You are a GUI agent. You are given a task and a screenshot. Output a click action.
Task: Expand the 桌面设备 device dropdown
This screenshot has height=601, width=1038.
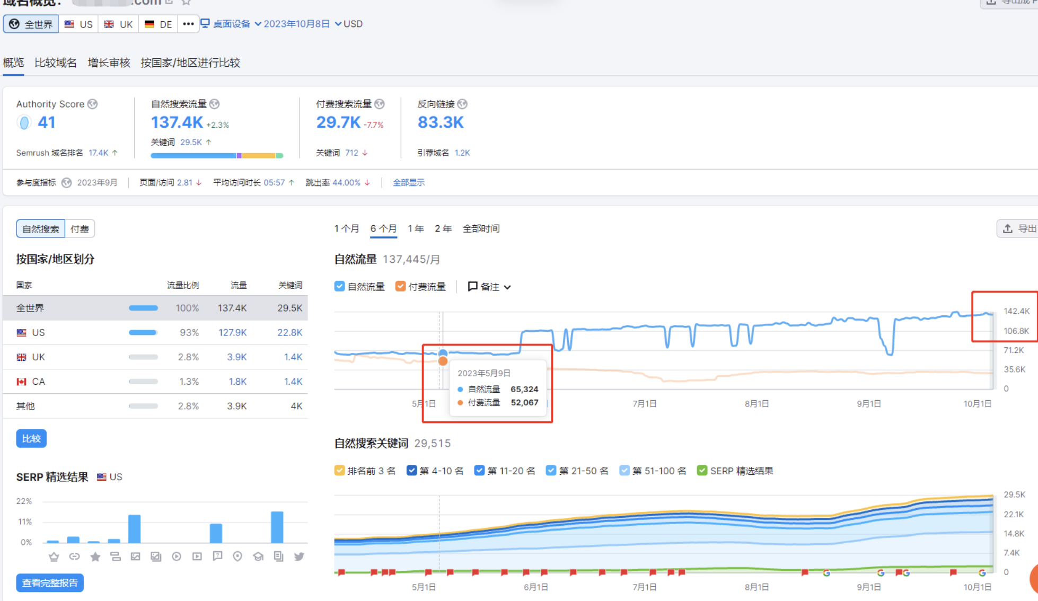(231, 24)
